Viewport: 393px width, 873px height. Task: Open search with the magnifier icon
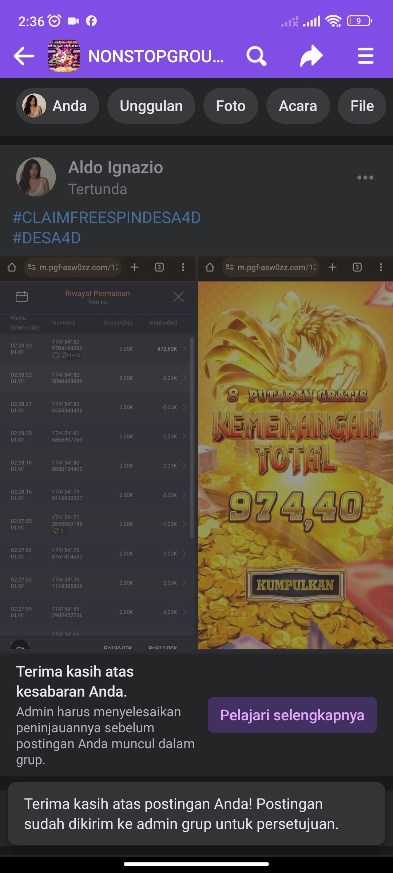click(x=257, y=56)
